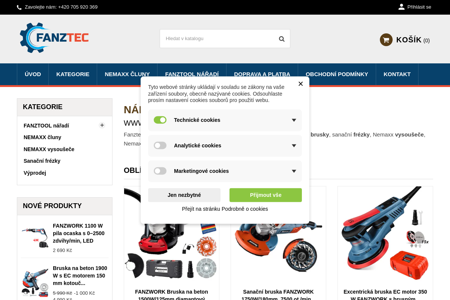This screenshot has height=300, width=450.
Task: Open the ÚVOD menu item
Action: [x=33, y=74]
